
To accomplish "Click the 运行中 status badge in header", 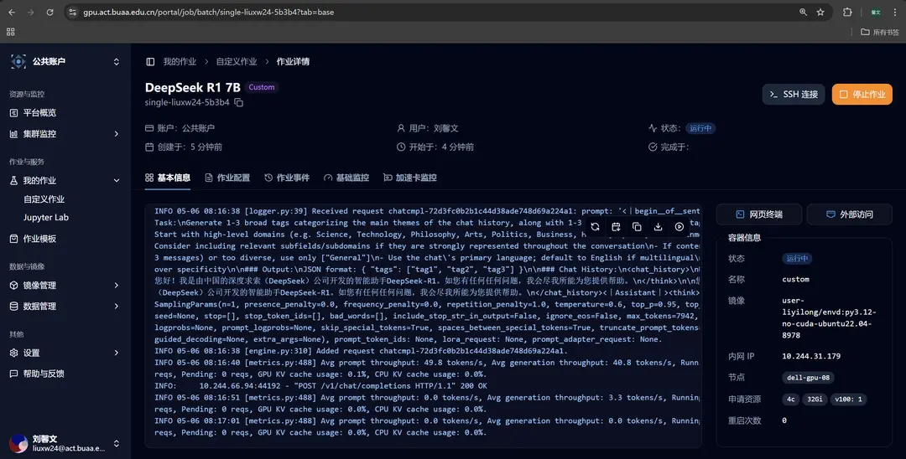I will (700, 129).
